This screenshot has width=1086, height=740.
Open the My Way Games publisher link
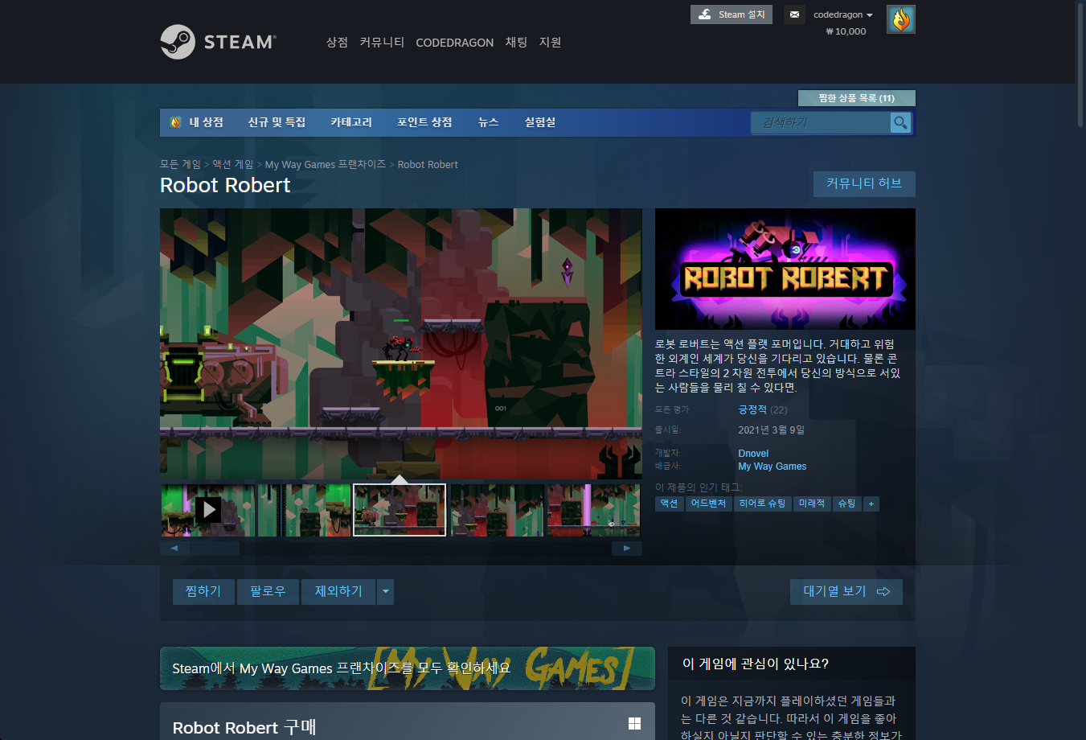click(772, 467)
